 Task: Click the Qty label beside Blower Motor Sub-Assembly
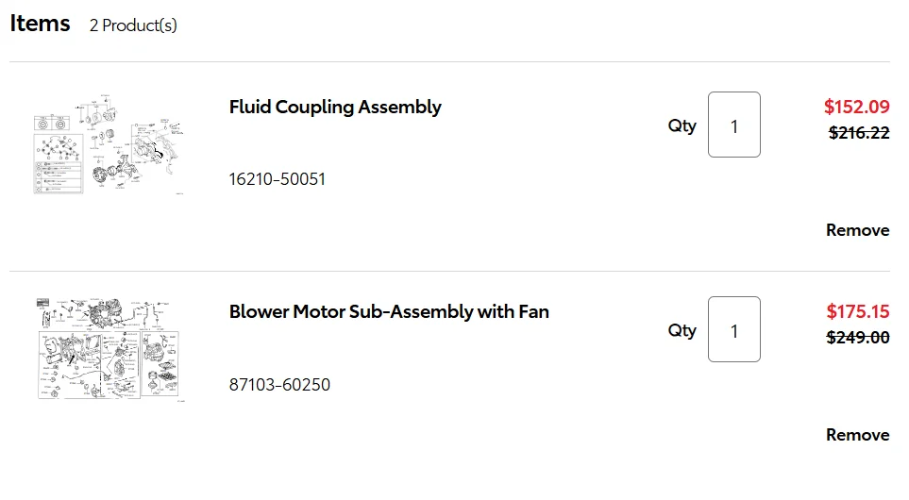click(x=682, y=330)
